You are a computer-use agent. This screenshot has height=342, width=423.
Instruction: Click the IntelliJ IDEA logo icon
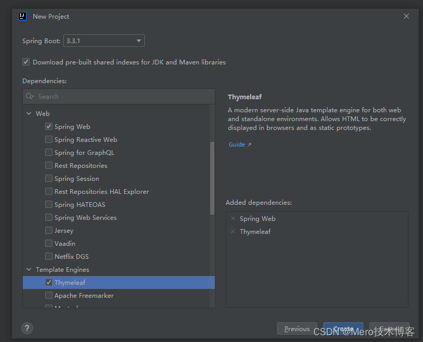[x=22, y=16]
